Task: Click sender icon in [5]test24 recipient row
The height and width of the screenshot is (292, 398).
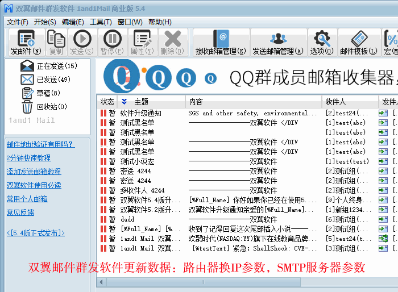Action: (x=383, y=239)
